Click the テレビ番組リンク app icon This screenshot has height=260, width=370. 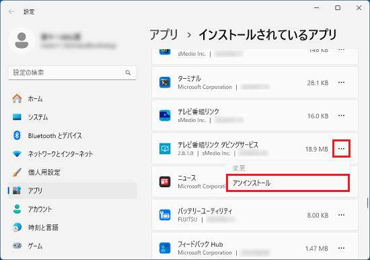pos(165,116)
